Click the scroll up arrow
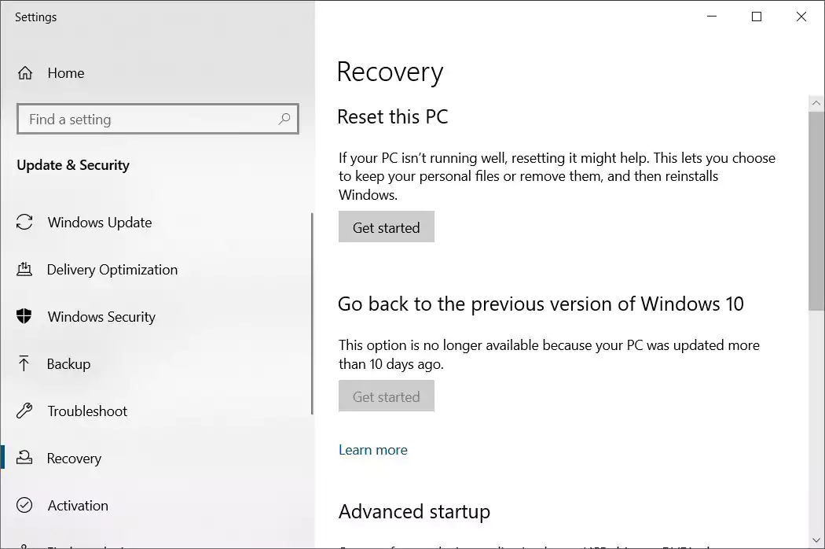The width and height of the screenshot is (825, 549). click(x=816, y=103)
